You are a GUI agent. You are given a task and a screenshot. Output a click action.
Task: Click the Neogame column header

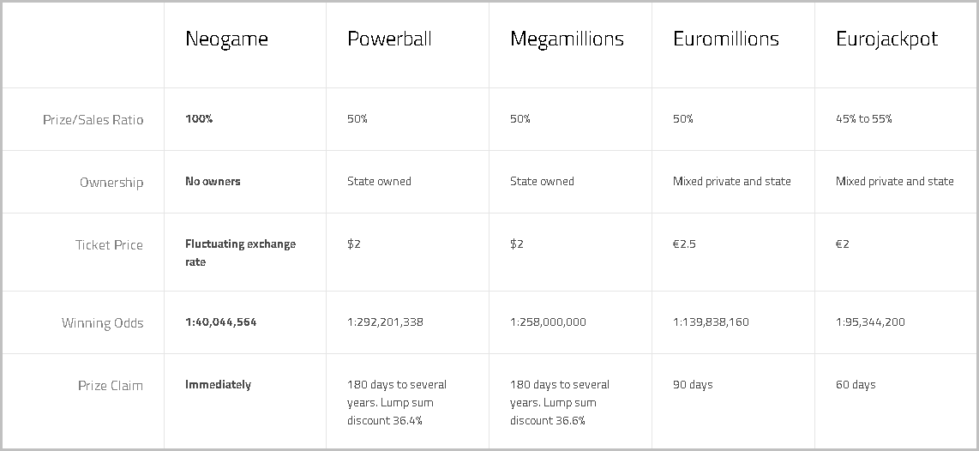tap(226, 39)
